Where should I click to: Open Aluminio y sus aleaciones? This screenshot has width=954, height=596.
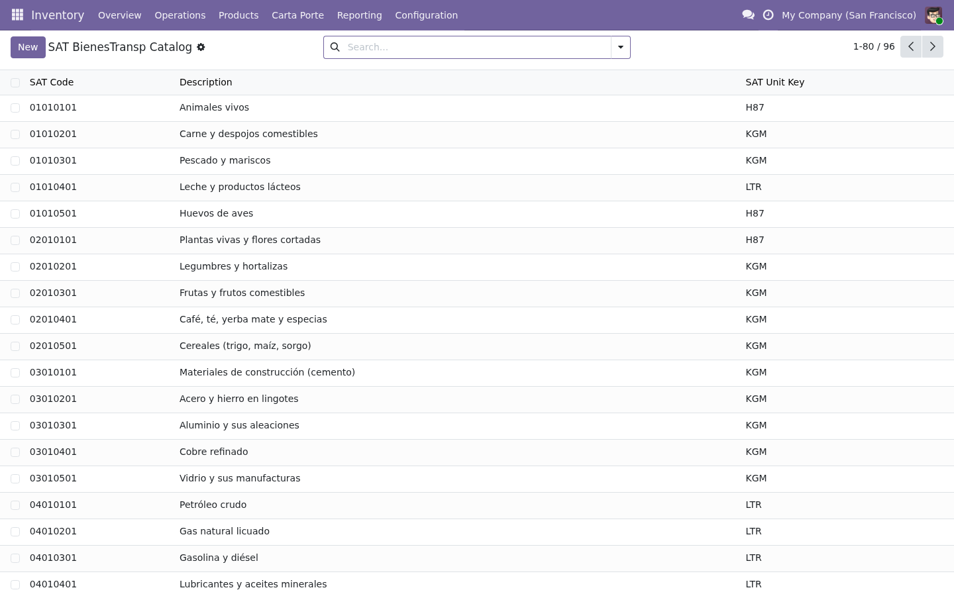(239, 425)
